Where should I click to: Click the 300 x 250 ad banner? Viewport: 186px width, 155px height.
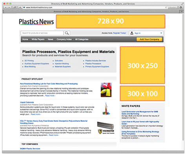point(142,65)
